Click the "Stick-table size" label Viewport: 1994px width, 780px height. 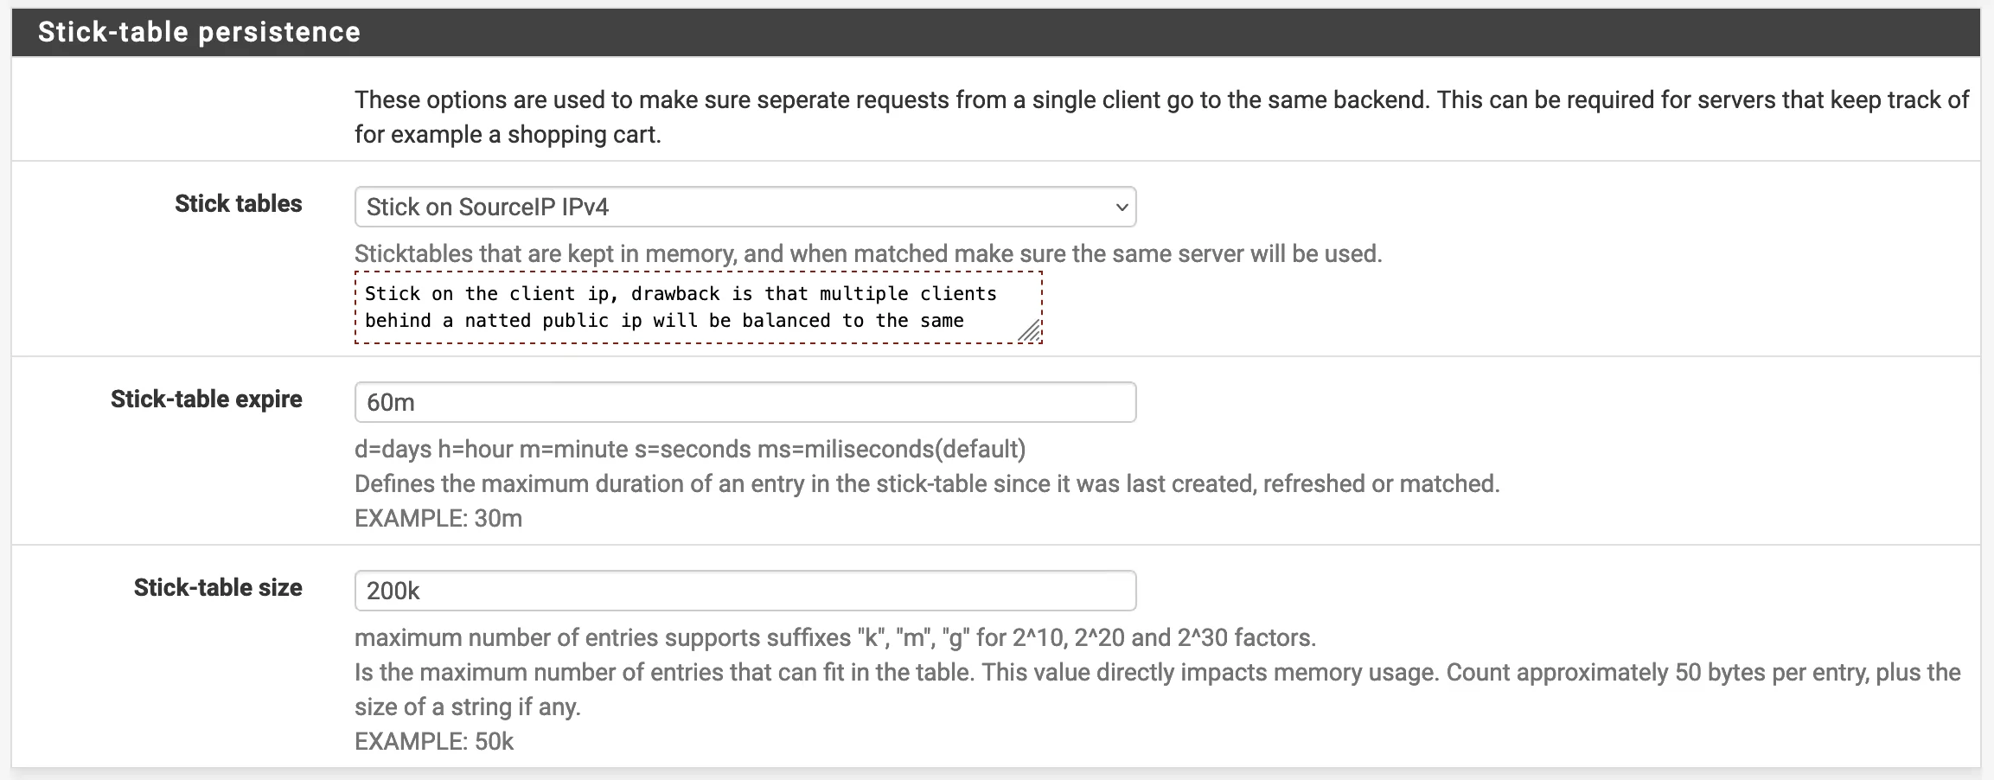(x=216, y=587)
